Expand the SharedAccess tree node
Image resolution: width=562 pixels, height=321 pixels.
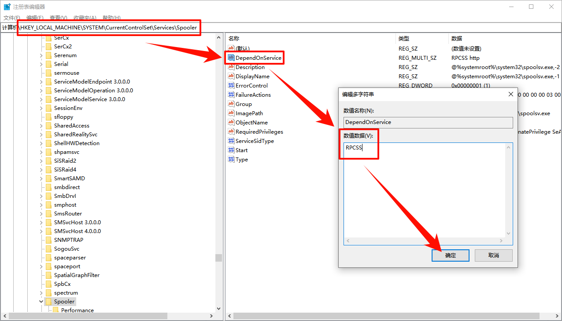click(41, 126)
